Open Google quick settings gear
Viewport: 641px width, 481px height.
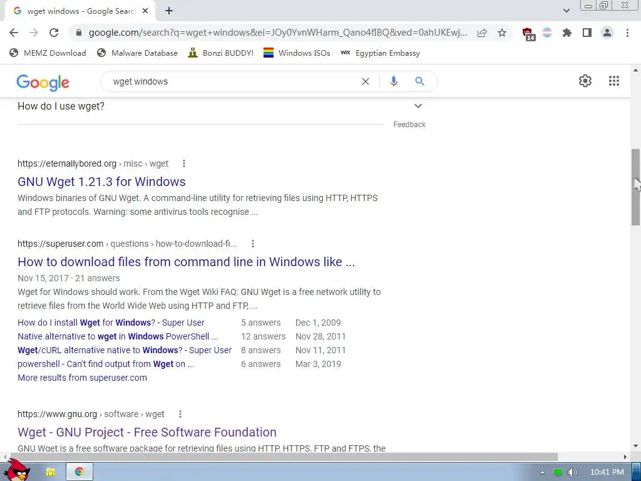click(x=585, y=81)
